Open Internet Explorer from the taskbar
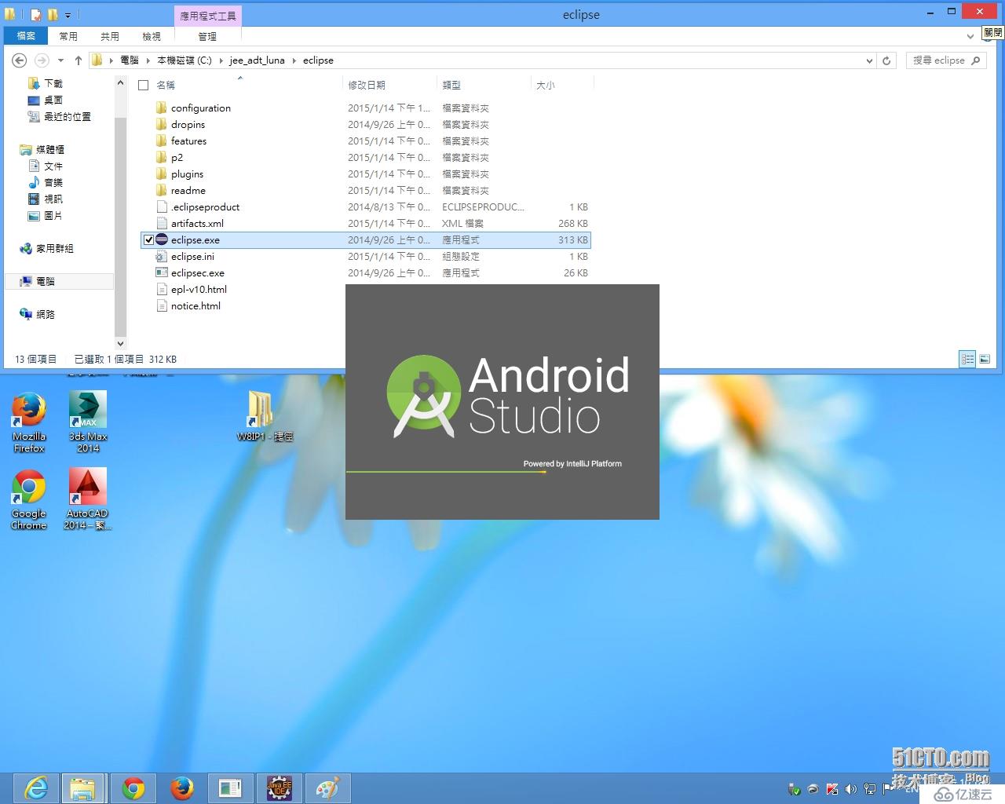This screenshot has width=1005, height=804. click(x=36, y=788)
